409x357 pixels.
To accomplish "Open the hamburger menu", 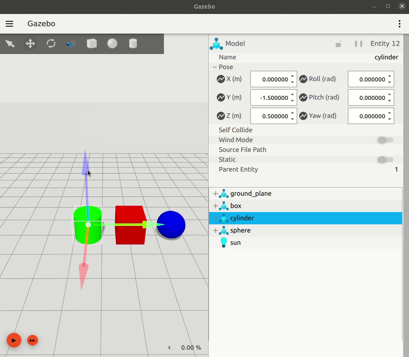I will (x=9, y=24).
